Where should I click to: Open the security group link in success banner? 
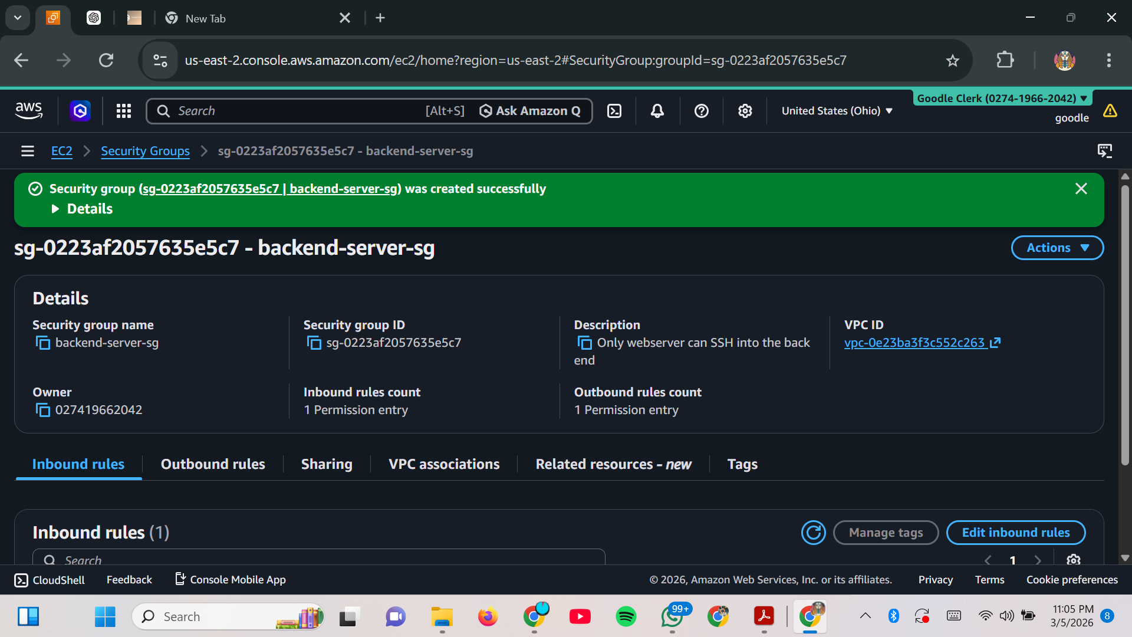270,189
